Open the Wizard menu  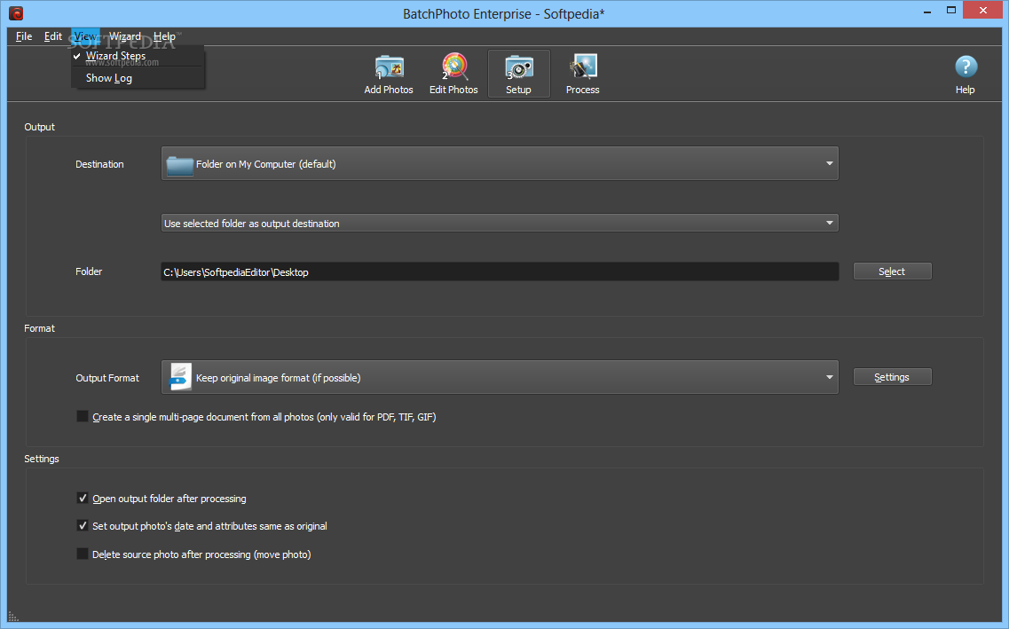tap(125, 36)
